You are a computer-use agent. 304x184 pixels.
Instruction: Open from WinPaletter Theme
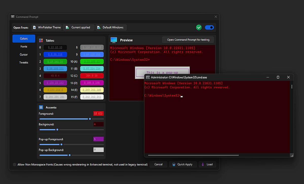click(47, 27)
